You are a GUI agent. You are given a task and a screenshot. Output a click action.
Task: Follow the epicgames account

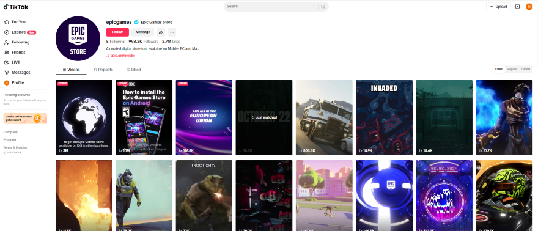[117, 32]
